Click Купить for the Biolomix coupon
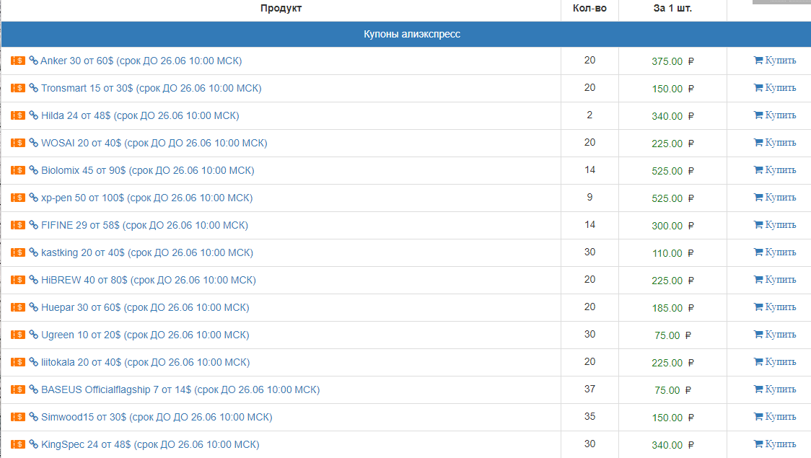The image size is (811, 458). tap(775, 169)
